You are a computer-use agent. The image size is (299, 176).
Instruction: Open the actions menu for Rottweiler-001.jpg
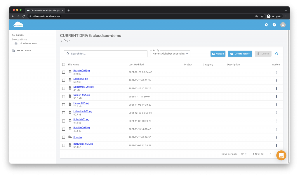pos(276,145)
